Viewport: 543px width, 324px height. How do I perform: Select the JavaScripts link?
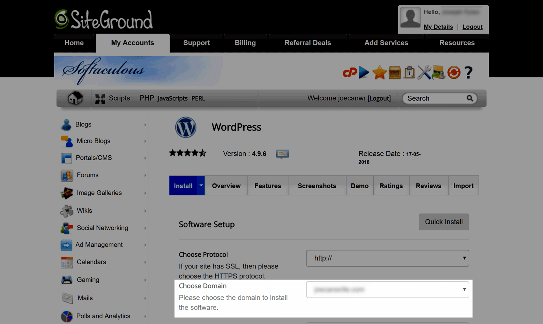(x=172, y=98)
